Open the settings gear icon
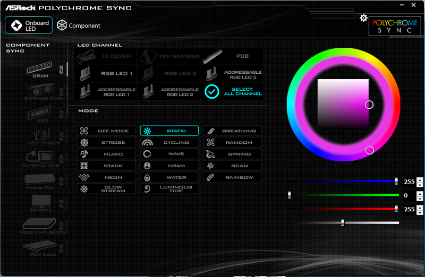425x277 pixels. [363, 18]
